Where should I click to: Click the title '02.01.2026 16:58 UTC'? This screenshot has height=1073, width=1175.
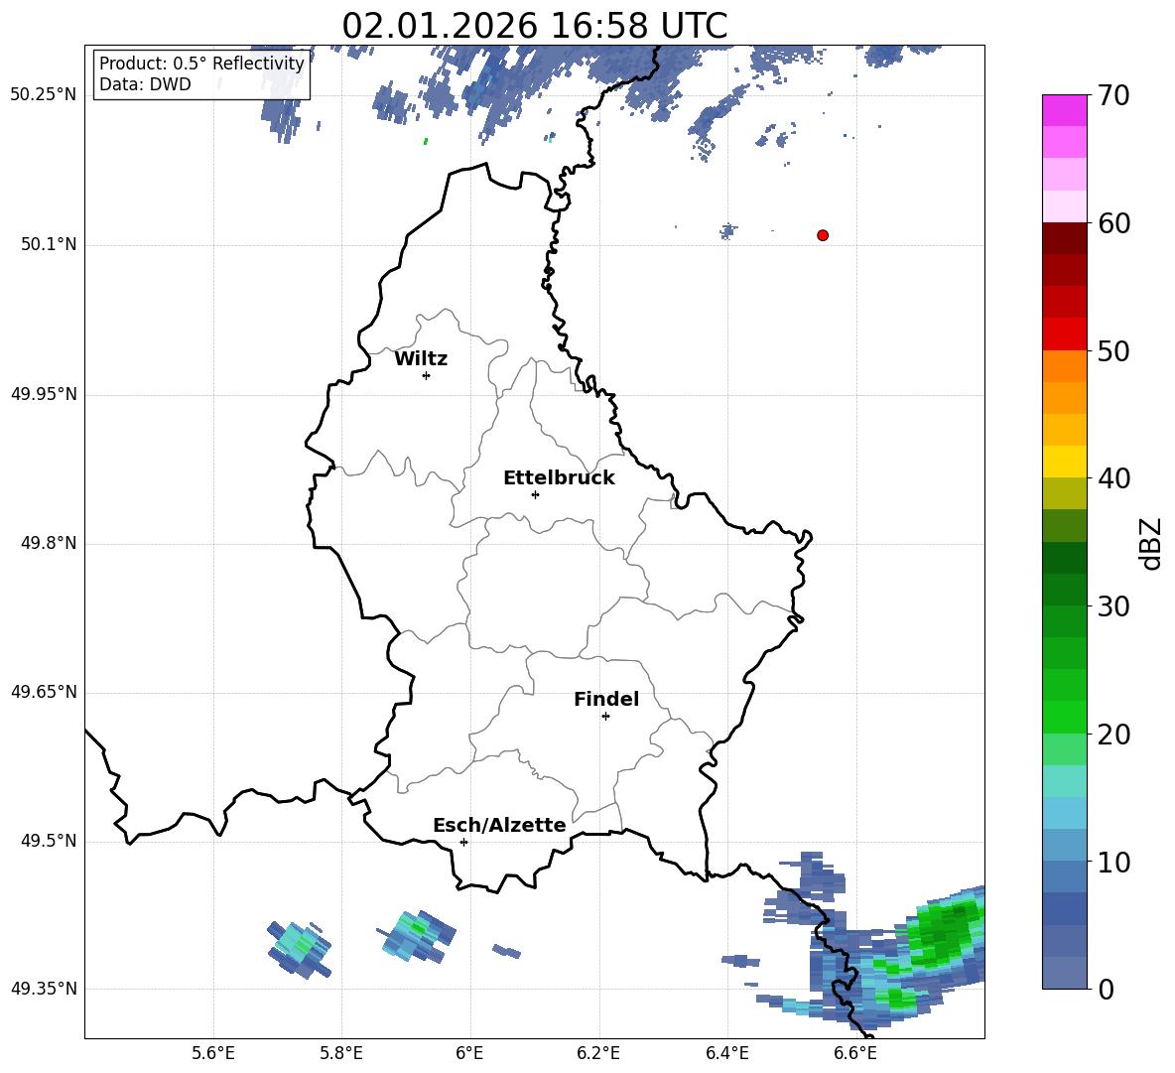point(534,25)
